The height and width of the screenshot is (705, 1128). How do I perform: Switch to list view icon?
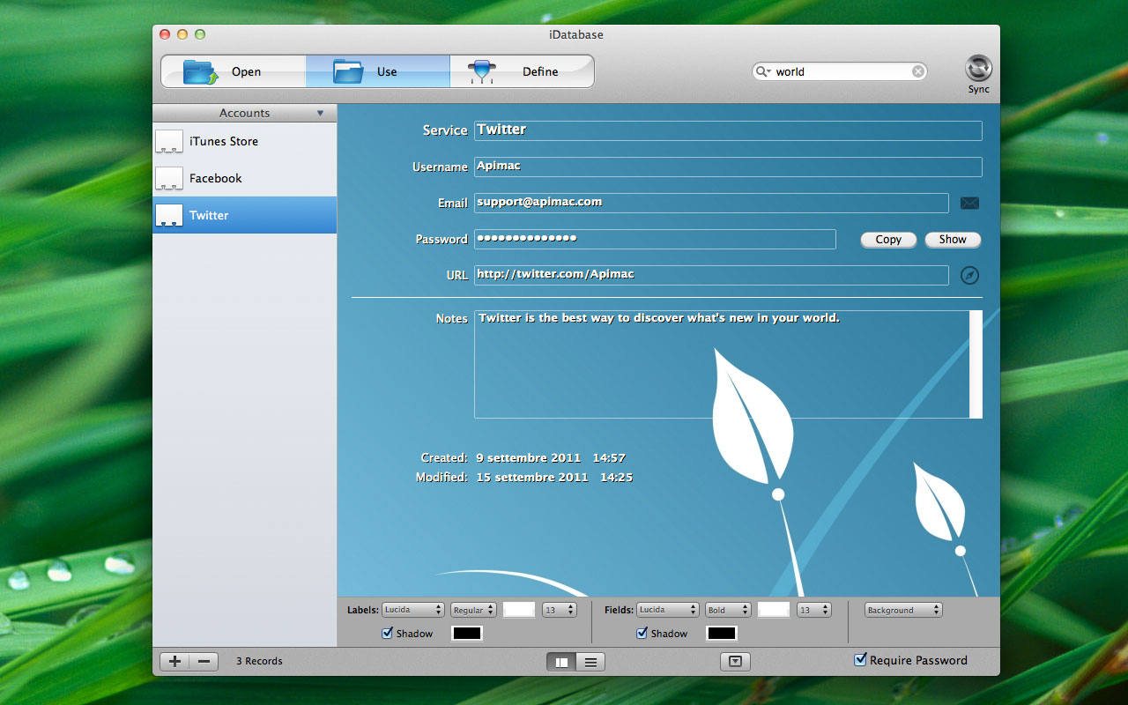590,662
